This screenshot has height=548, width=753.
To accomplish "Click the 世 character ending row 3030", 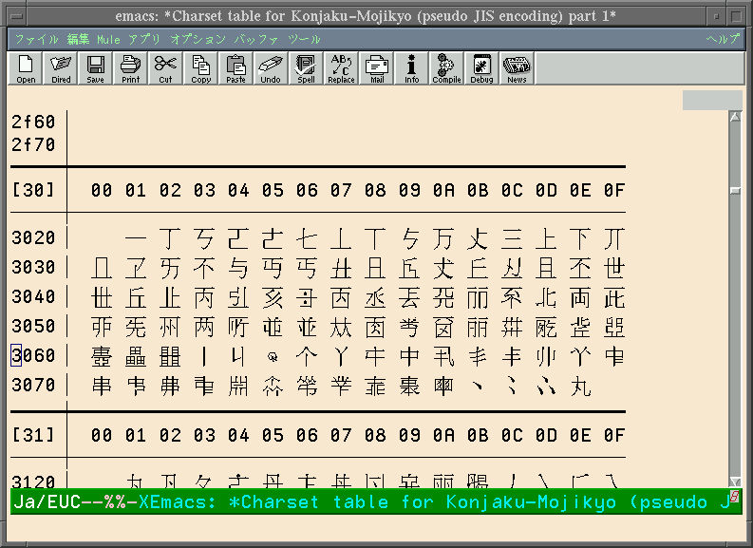I will [x=614, y=269].
